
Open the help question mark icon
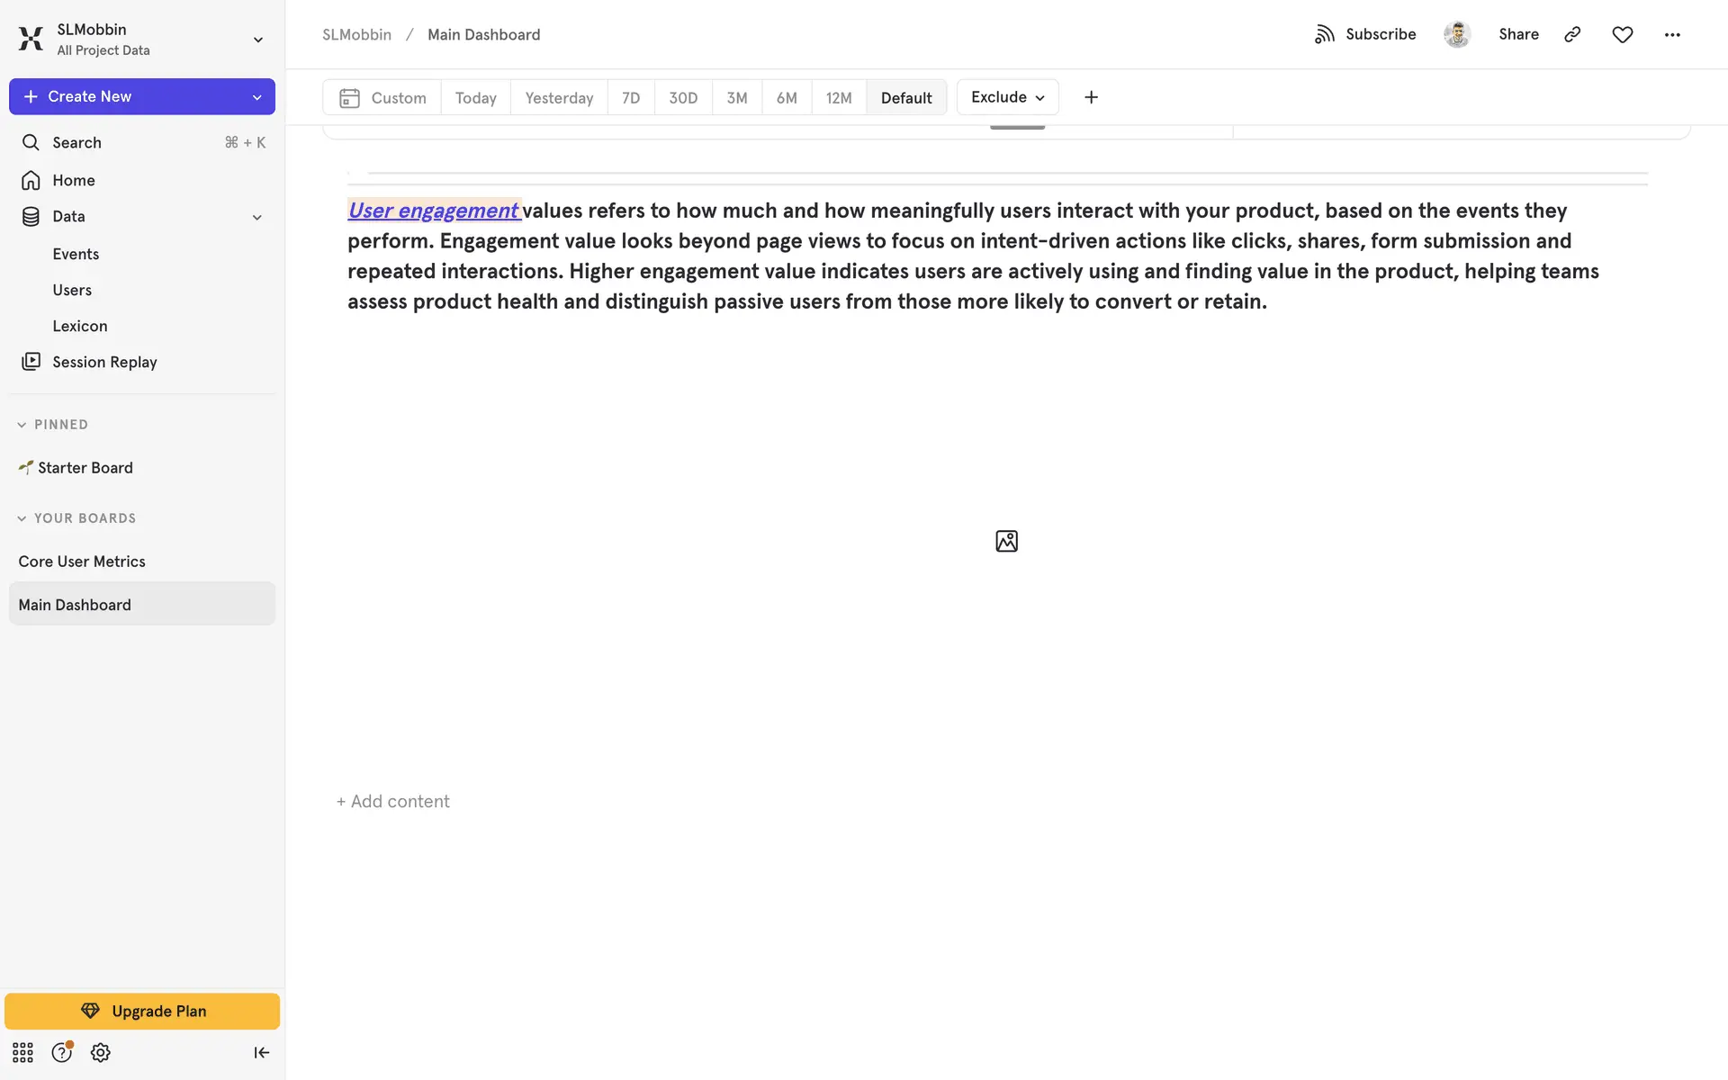[x=61, y=1052]
